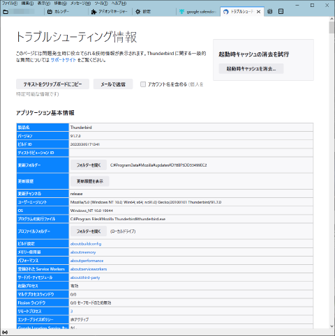This screenshot has width=335, height=336.
Task: Switch to the mail folder tab
Action: (x=22, y=12)
